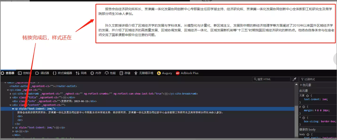The height and width of the screenshot is (140, 337).
Task: Open the 样式编辑器 style editor tab
Action: tap(63, 73)
